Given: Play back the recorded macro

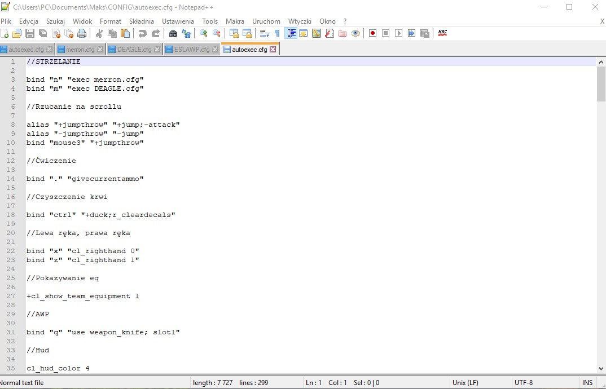Looking at the screenshot, I should click(x=399, y=34).
